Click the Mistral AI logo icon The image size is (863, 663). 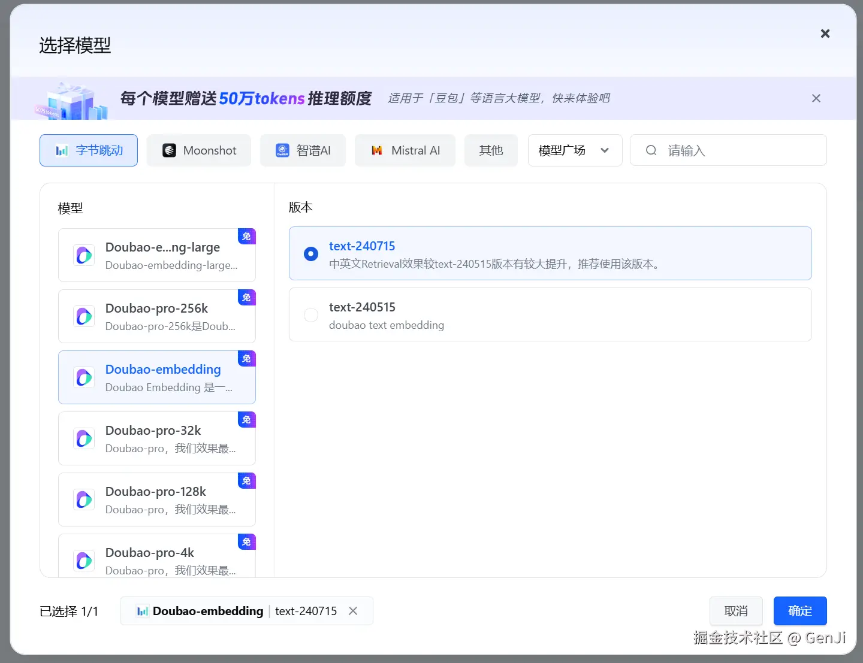tap(377, 150)
